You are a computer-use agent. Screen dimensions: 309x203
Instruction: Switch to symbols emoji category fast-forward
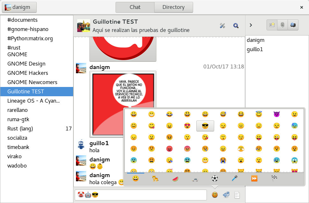(254, 178)
